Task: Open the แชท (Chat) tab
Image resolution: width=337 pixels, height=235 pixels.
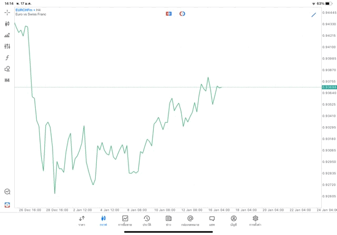Action: coord(212,220)
